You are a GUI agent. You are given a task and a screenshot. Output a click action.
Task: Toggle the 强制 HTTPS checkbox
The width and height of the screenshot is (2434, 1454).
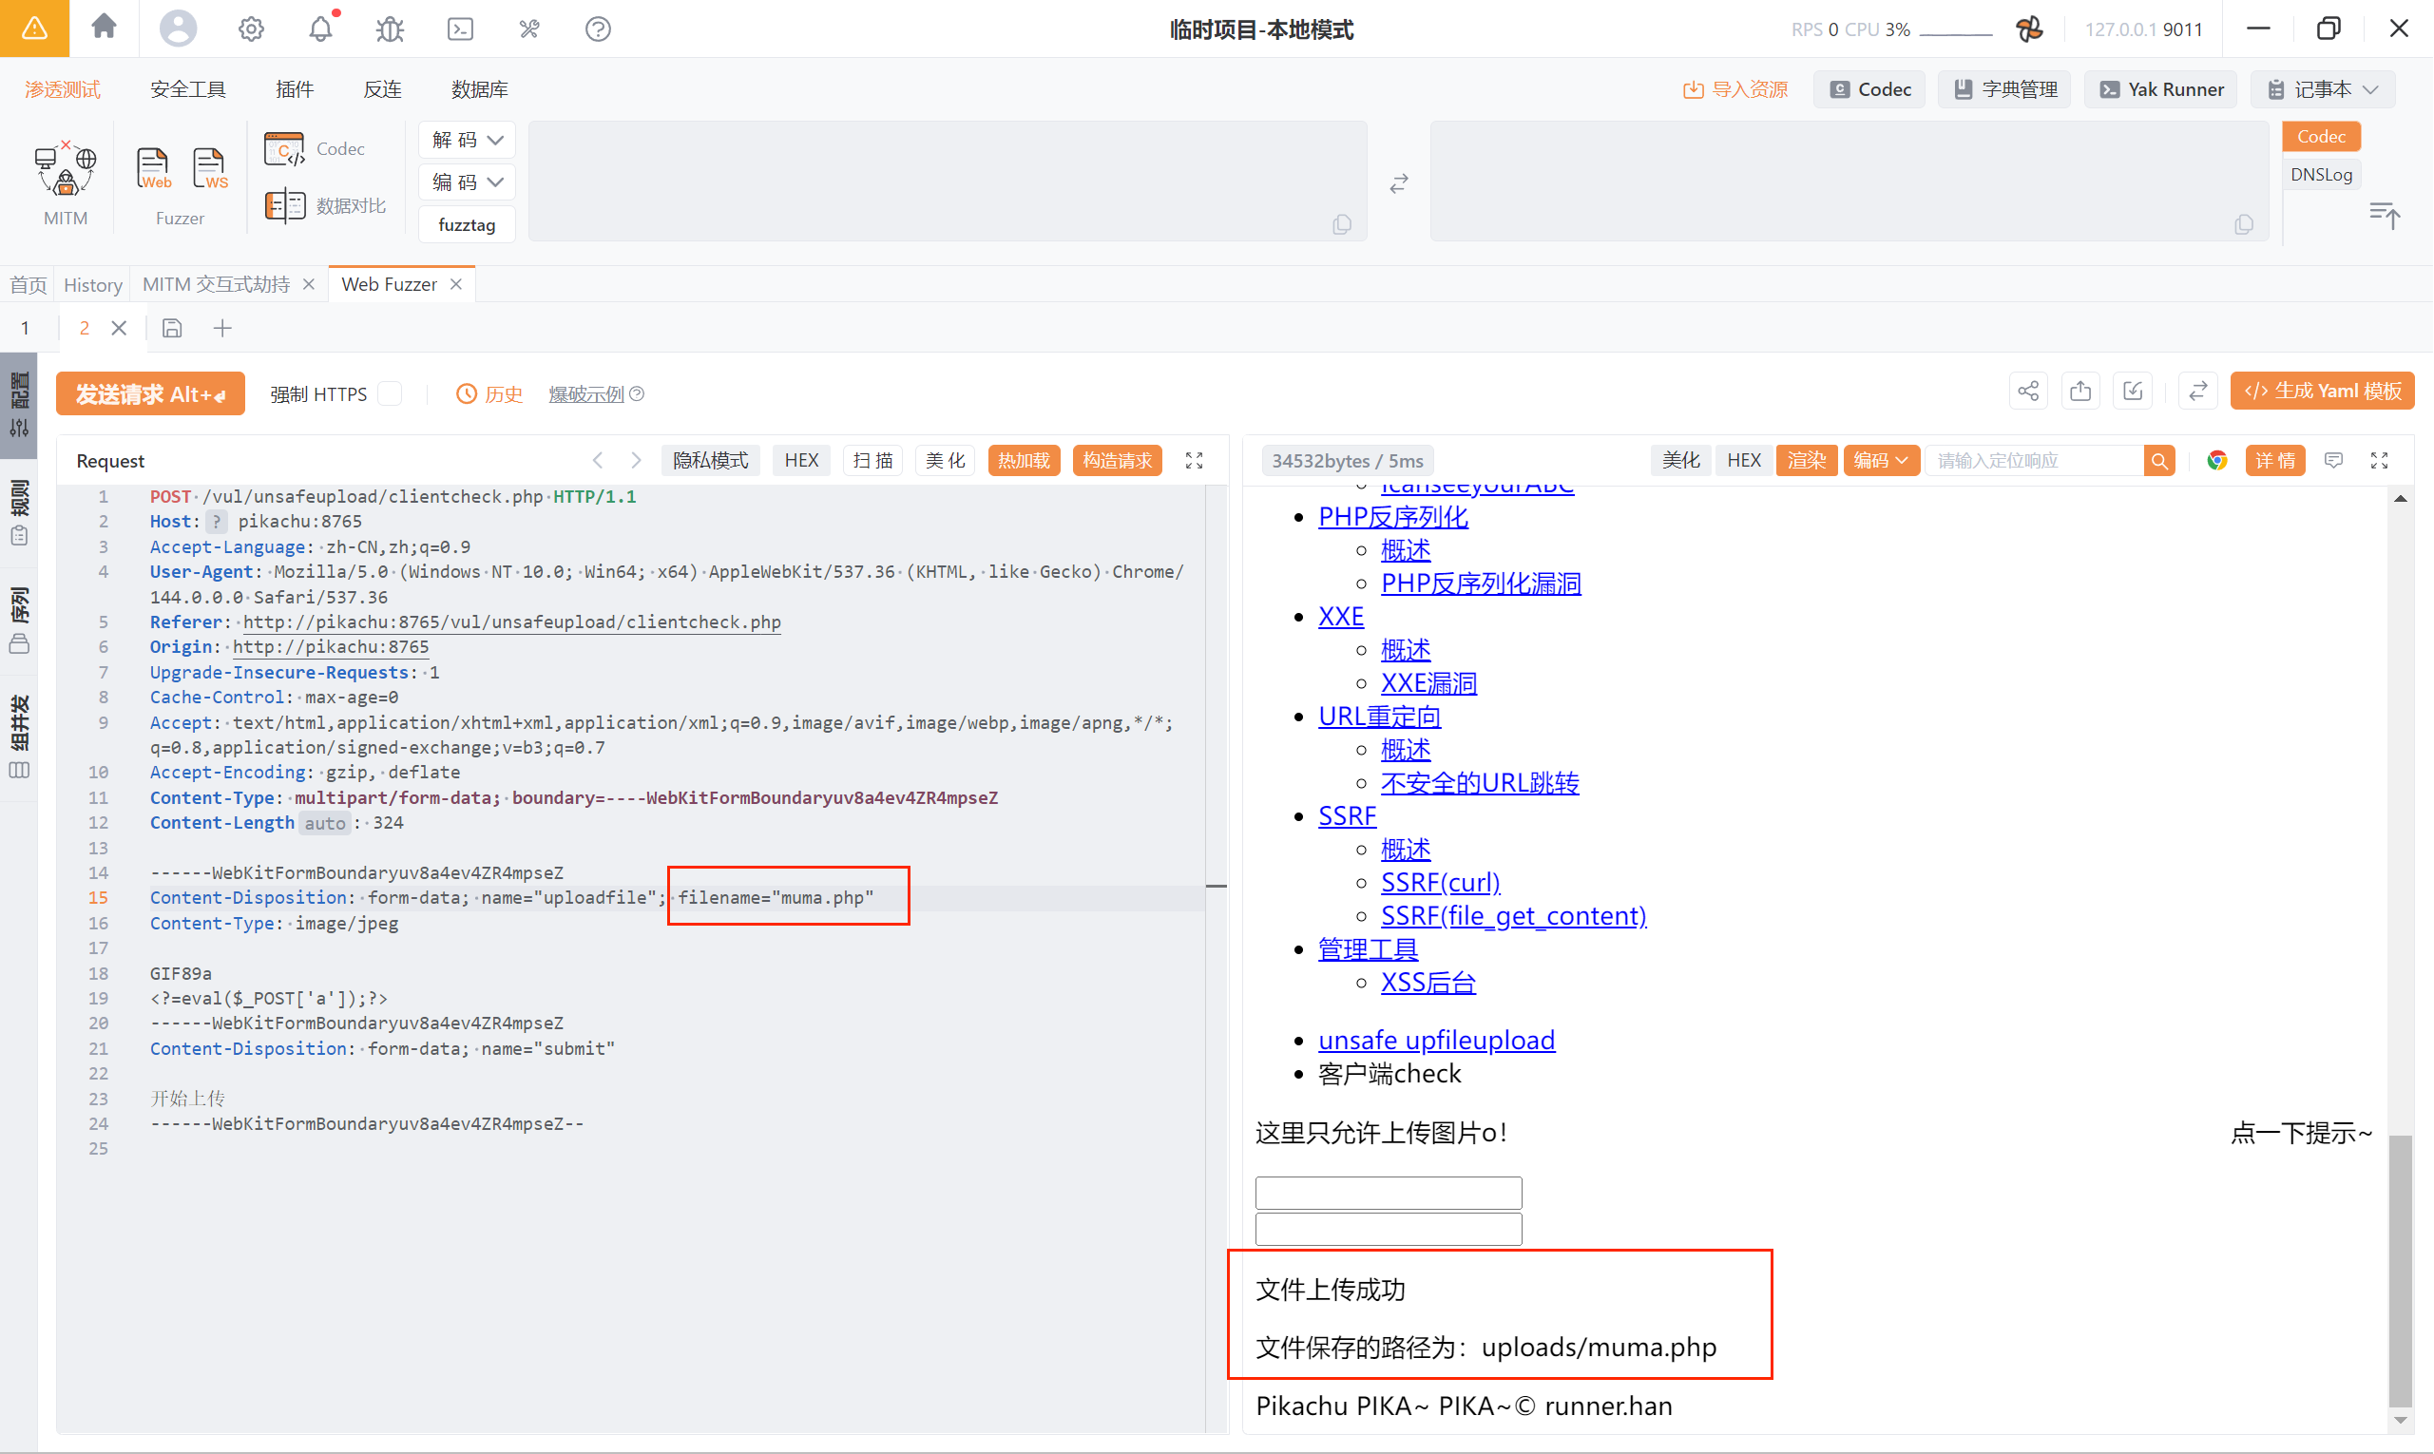pos(390,393)
